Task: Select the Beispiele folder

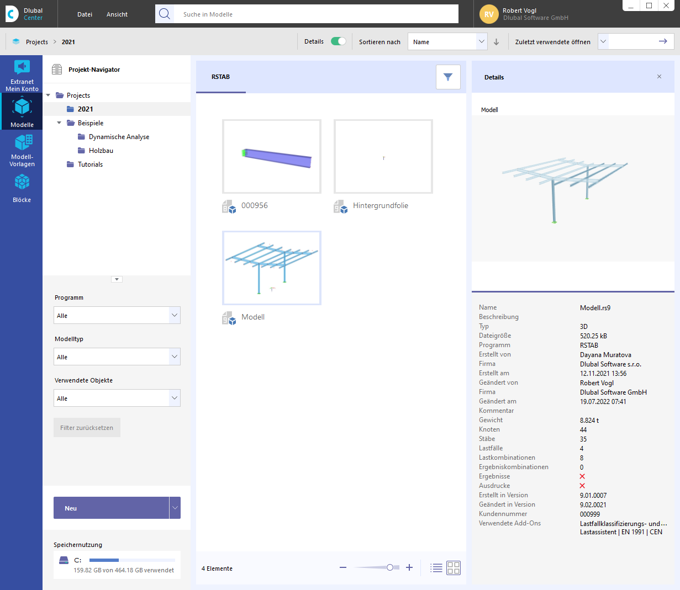Action: 91,123
